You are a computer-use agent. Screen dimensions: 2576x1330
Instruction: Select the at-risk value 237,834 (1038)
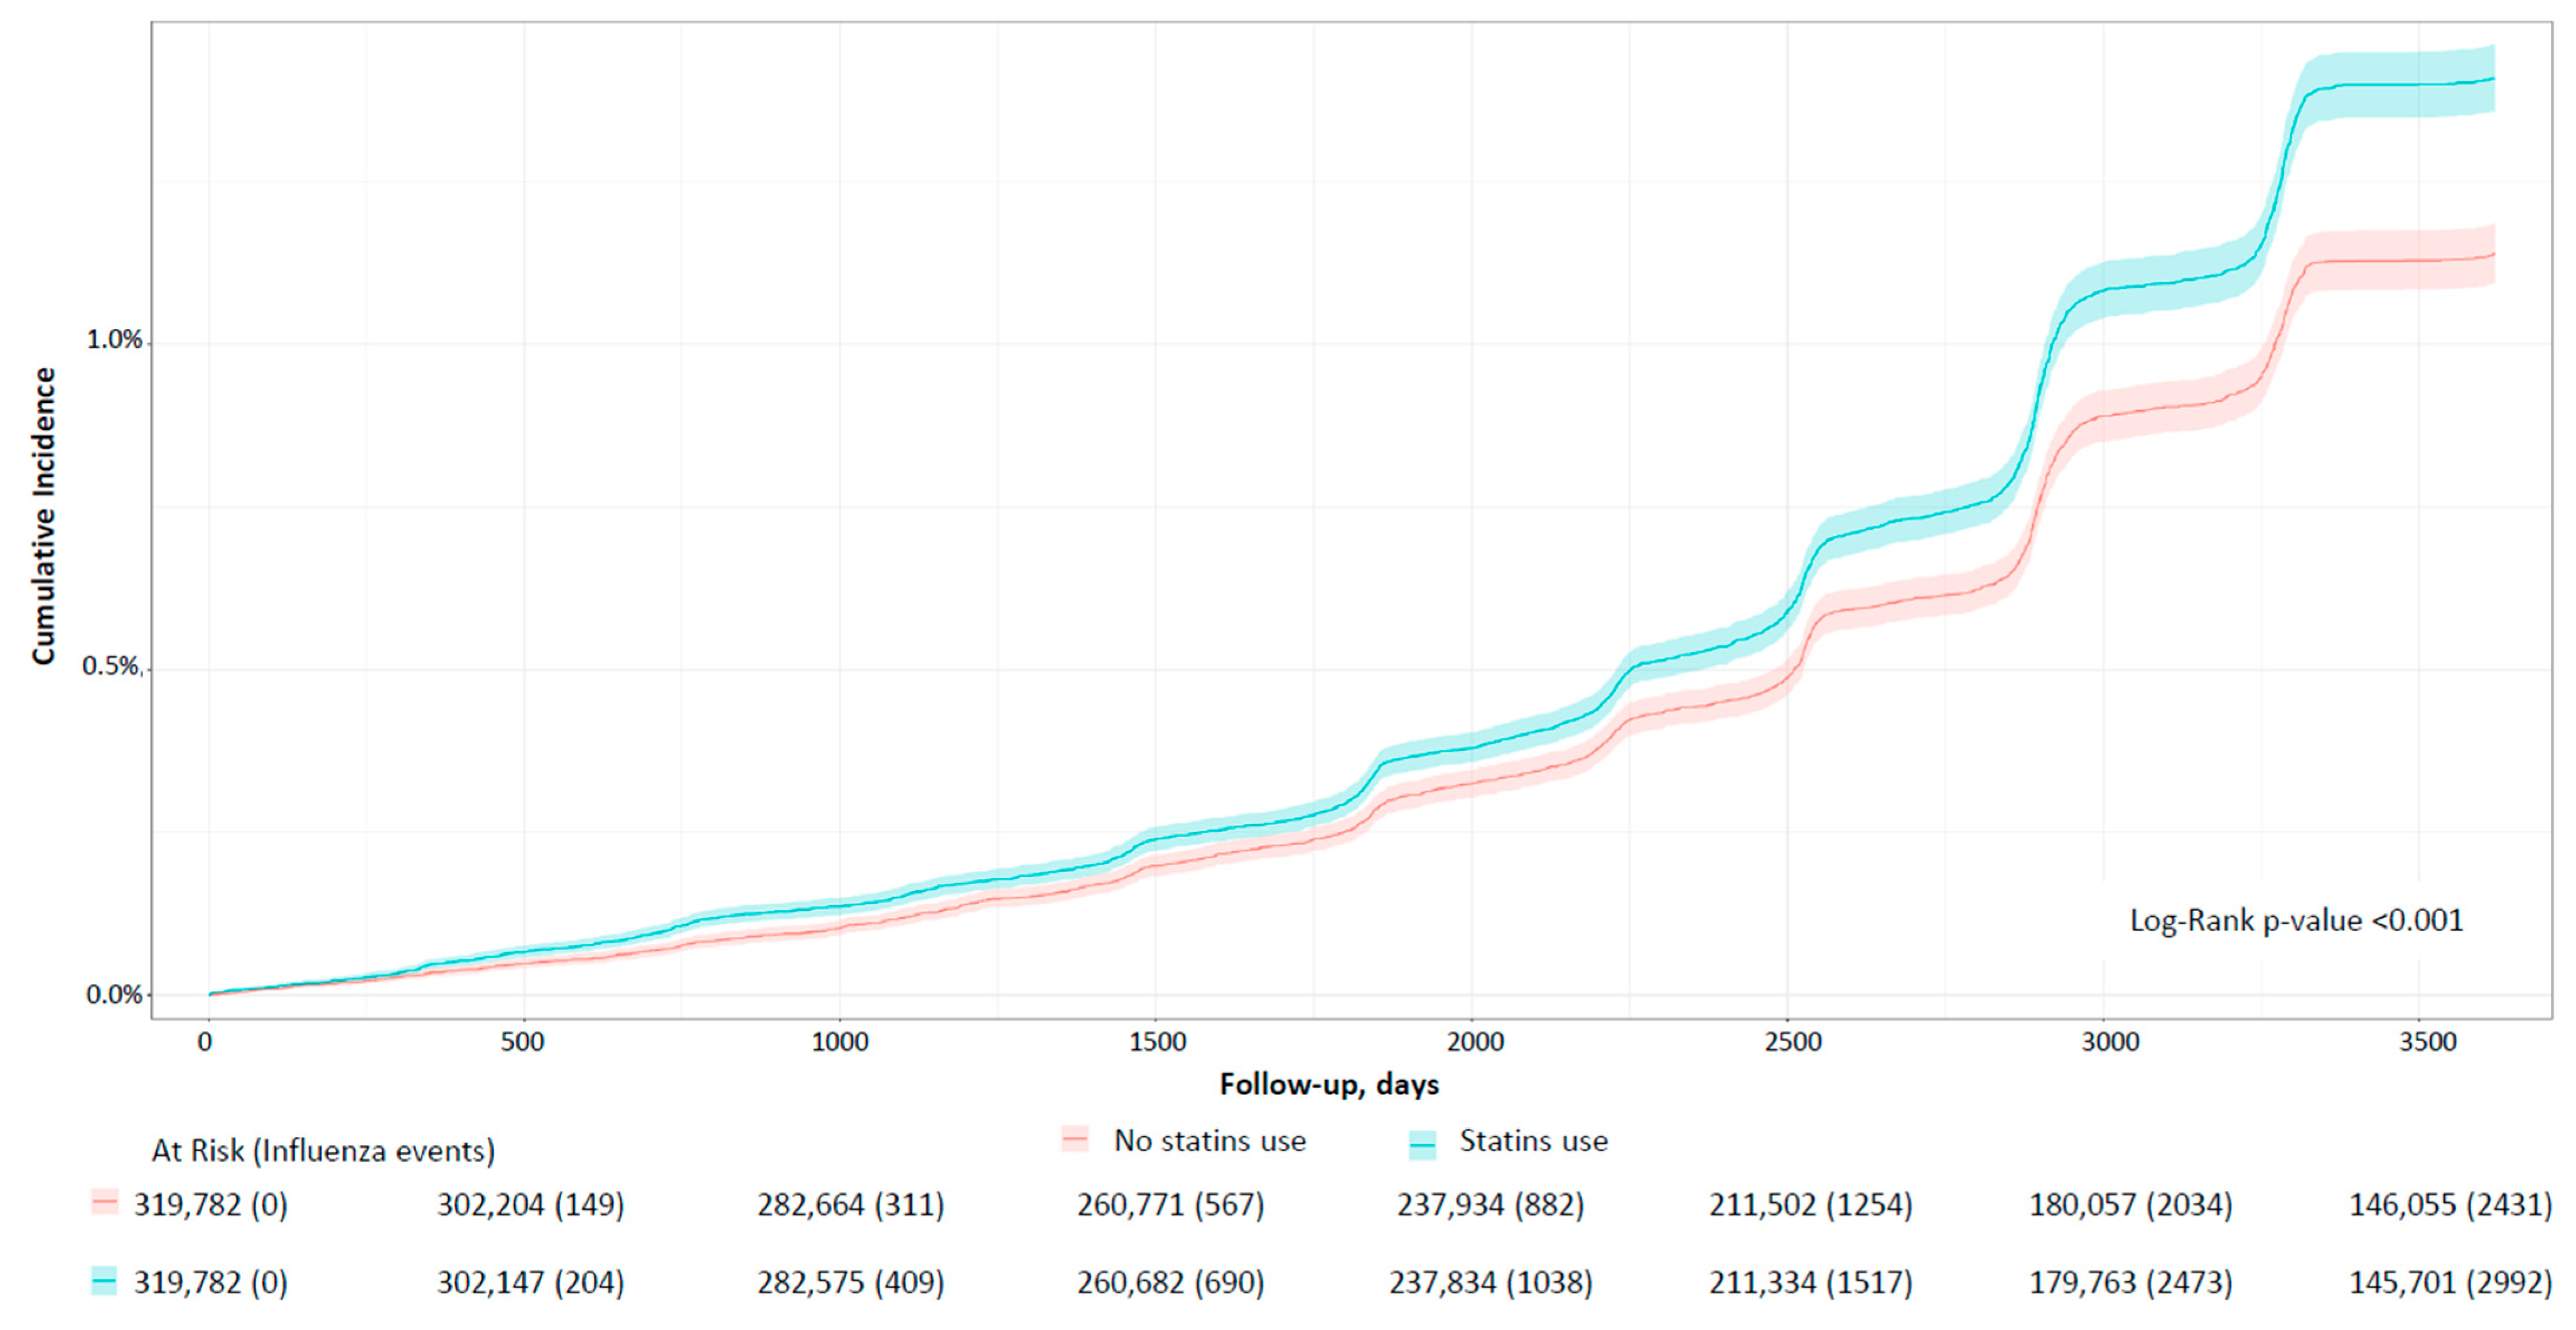tap(1490, 1282)
